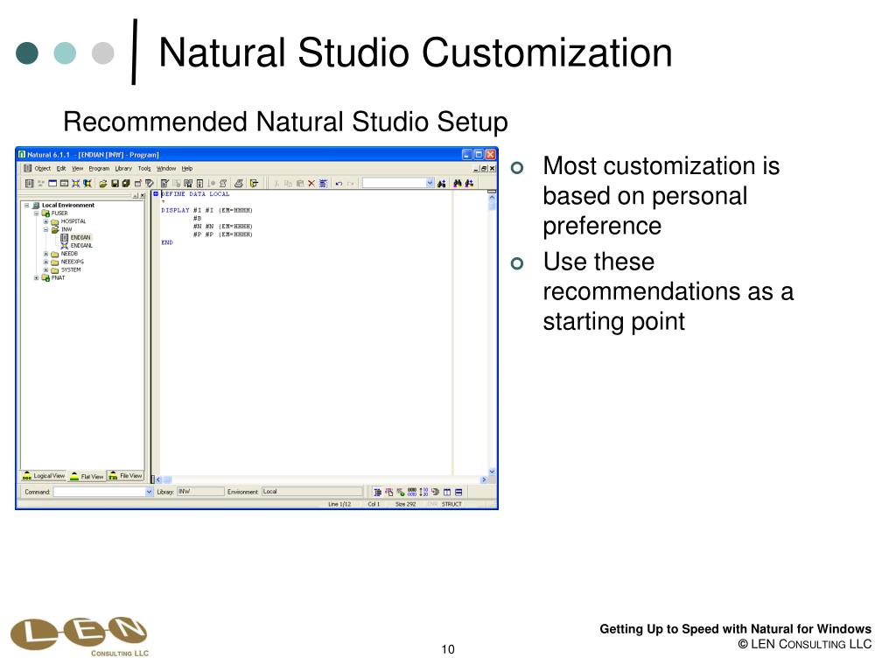Collapse the INW library folder
Screen dimensions: 896x672
[x=45, y=230]
